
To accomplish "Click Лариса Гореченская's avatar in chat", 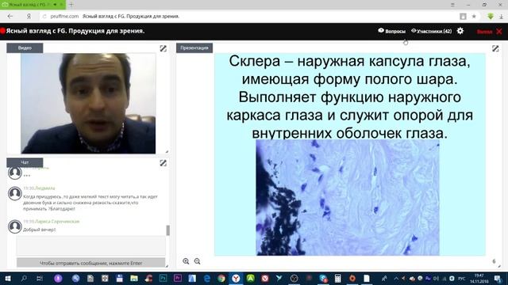I will pos(14,226).
